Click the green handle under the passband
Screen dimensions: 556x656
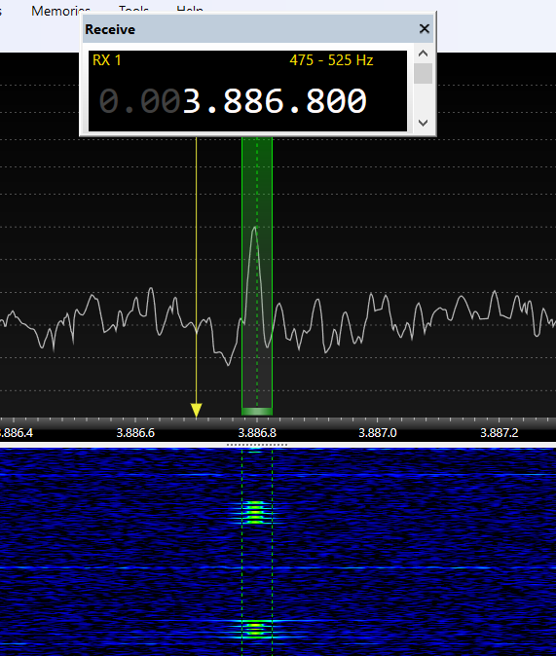(257, 412)
